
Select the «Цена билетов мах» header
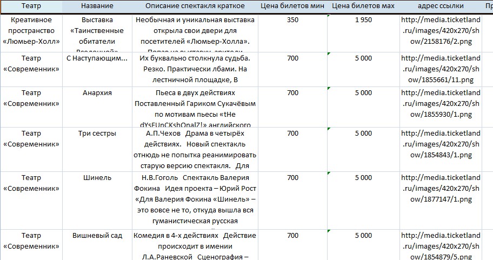(363, 6)
